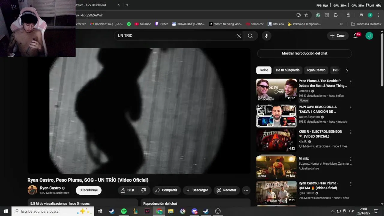The width and height of the screenshot is (384, 216).
Task: Open options for QUEMA video
Action: point(351,184)
